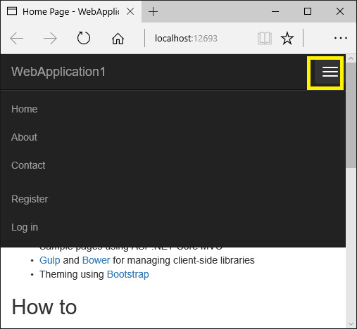The width and height of the screenshot is (357, 329).
Task: Click the localhost address bar
Action: (199, 39)
